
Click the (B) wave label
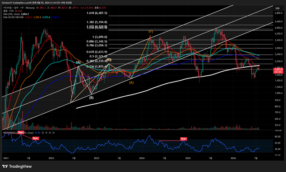click(x=91, y=98)
